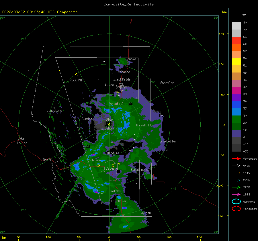The height and width of the screenshot is (241, 258).
Task: Click the magenta 18TS arrow icon
Action: [236, 195]
